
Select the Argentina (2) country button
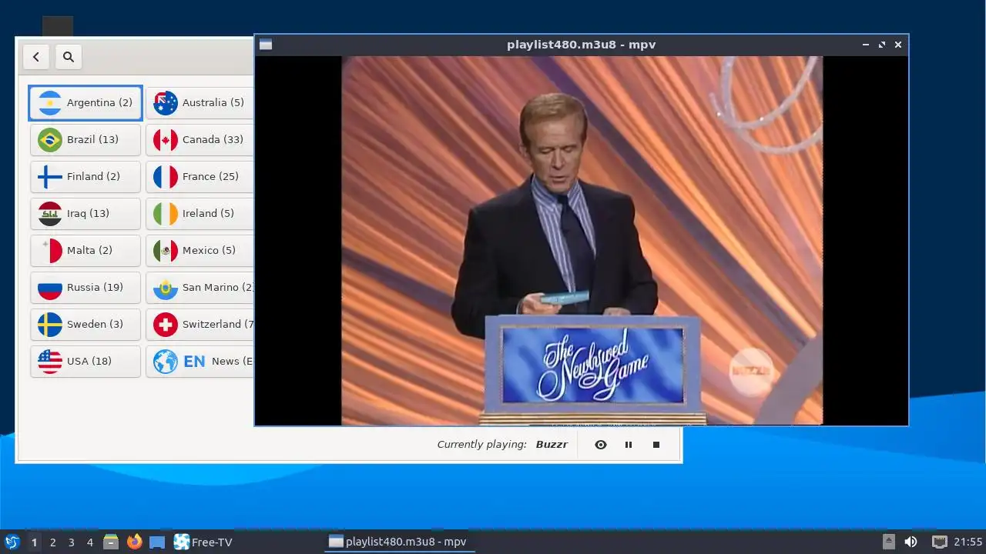86,102
